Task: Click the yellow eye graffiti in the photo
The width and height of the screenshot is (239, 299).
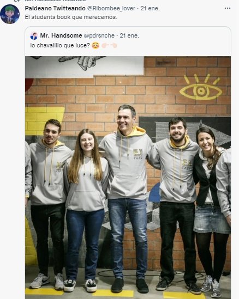Action: point(201,87)
